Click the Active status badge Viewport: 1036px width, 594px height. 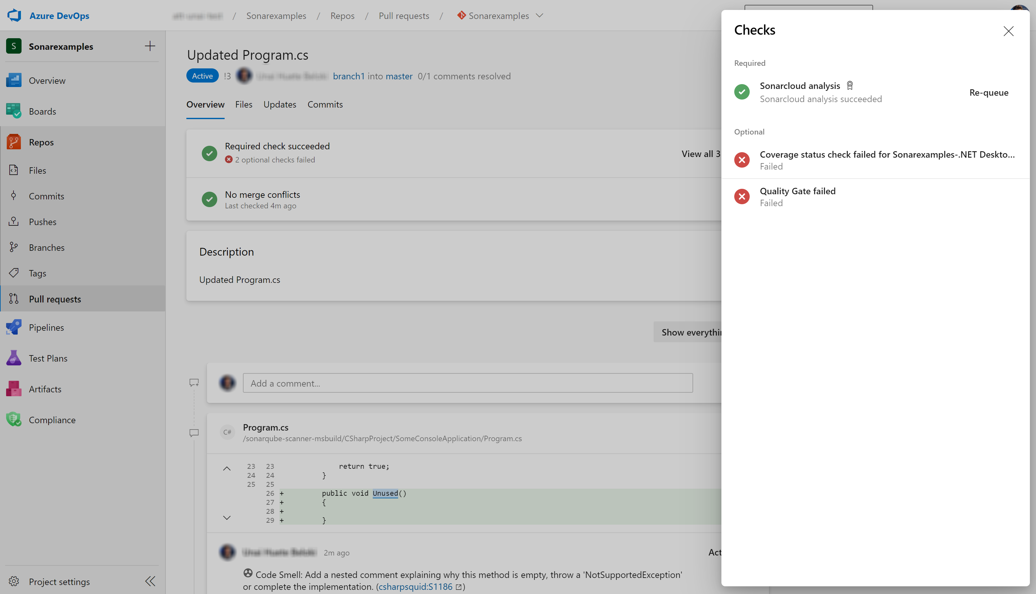(x=202, y=76)
